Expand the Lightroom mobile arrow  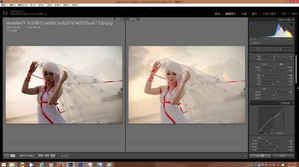pyautogui.click(x=46, y=14)
